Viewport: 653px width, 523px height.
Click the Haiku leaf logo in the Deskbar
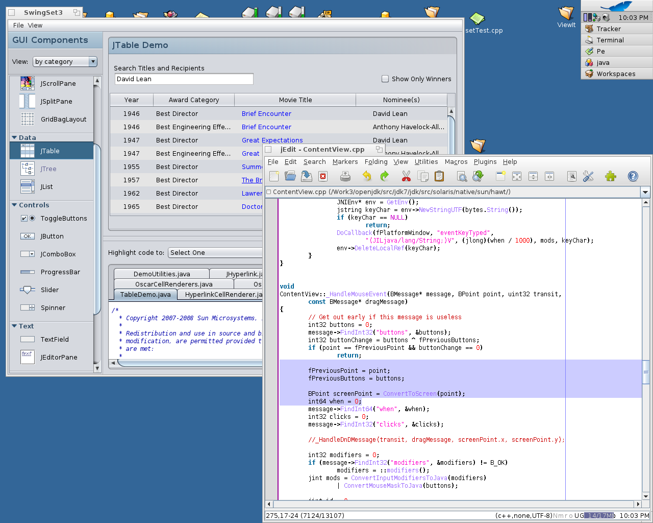(617, 6)
